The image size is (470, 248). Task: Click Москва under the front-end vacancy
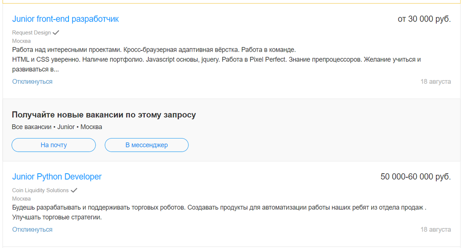click(22, 41)
